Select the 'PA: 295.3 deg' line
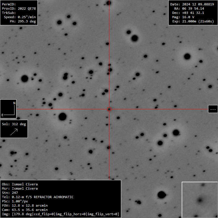This screenshot has width=218, height=218. pos(23,21)
